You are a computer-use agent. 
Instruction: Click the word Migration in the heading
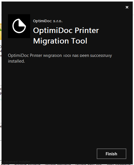click(x=51, y=41)
